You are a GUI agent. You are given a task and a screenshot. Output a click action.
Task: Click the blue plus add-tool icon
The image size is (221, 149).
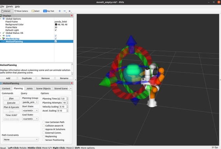(x=60, y=11)
